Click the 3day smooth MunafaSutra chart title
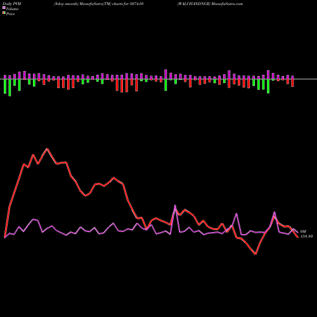The width and height of the screenshot is (317, 317). 98,4
